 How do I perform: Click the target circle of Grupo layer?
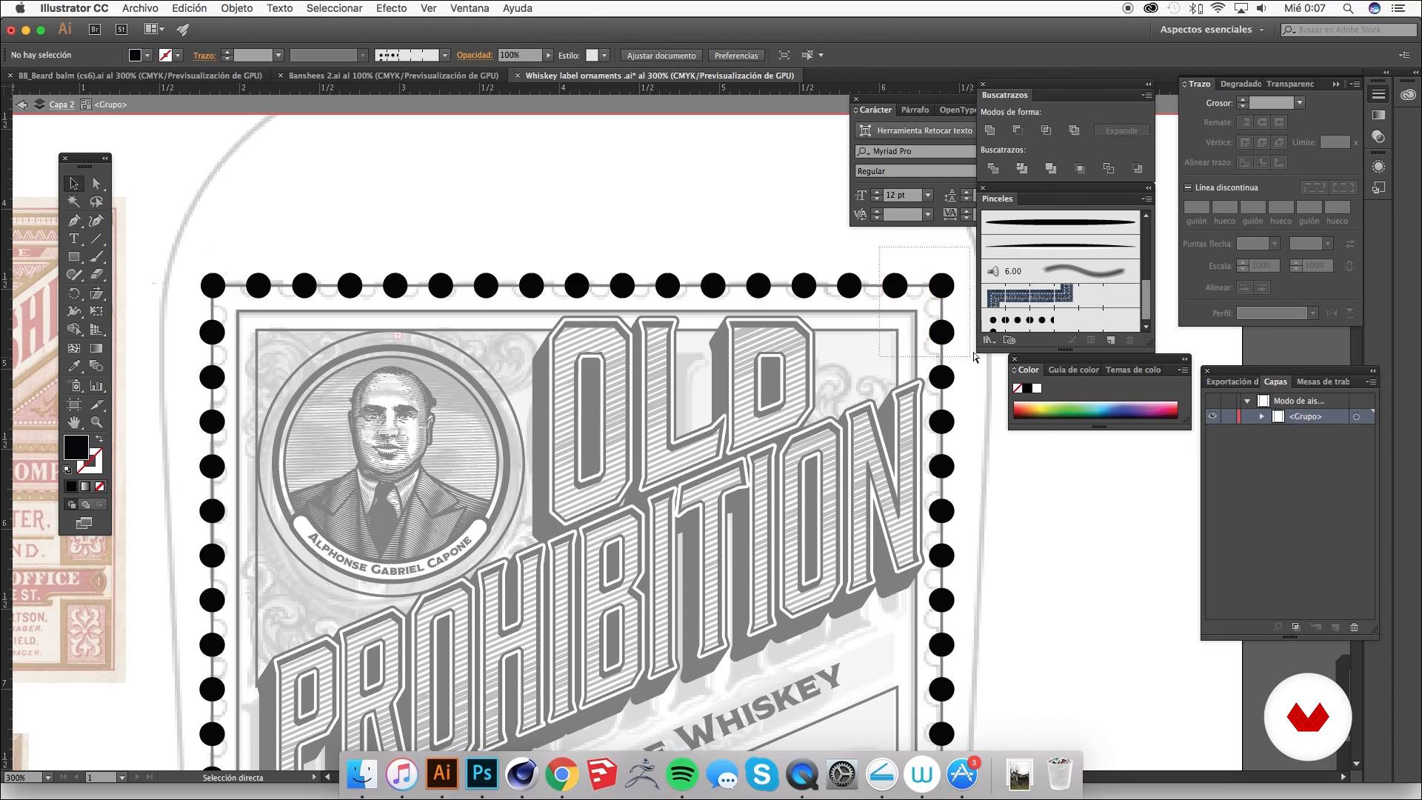point(1356,417)
